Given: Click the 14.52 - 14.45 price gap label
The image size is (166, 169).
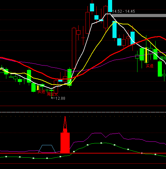Looking at the screenshot, I should click(x=124, y=11).
